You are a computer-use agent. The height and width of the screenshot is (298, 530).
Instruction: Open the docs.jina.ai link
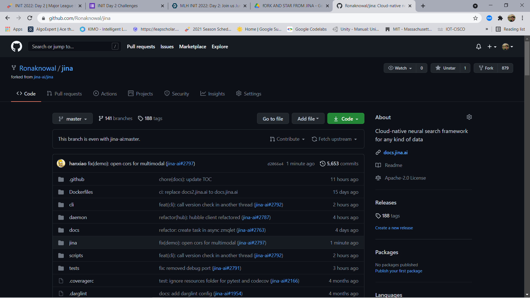[395, 153]
